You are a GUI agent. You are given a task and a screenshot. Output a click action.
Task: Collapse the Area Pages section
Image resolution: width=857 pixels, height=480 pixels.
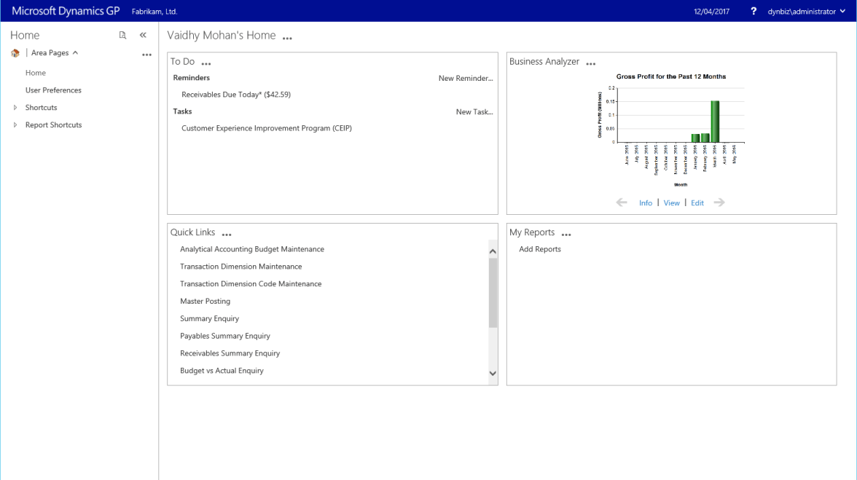[75, 53]
